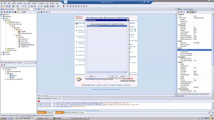
Task: Click the red stop icon in log panel
Action: (x=39, y=101)
